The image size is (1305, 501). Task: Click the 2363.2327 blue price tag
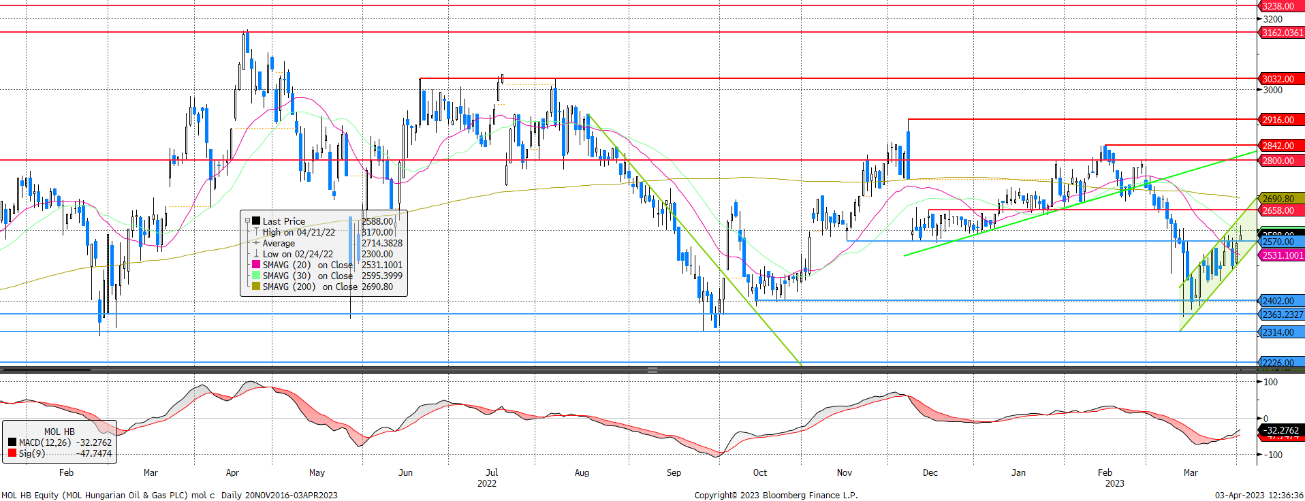[x=1281, y=314]
